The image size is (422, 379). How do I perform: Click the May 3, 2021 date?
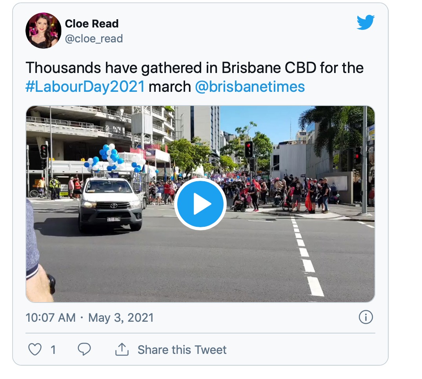[x=121, y=318]
